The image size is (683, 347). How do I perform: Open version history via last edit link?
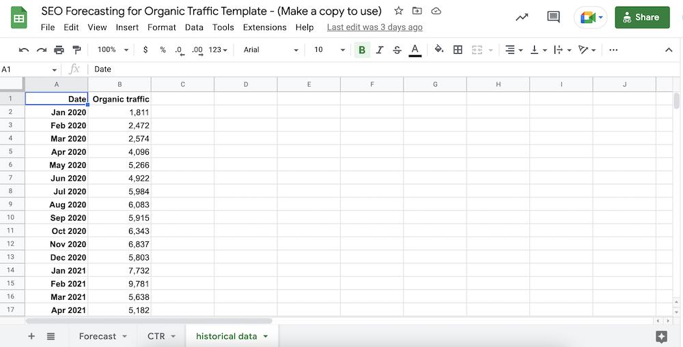coord(374,27)
